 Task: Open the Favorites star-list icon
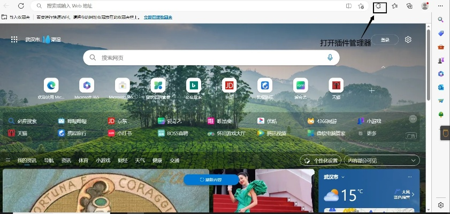(x=395, y=6)
